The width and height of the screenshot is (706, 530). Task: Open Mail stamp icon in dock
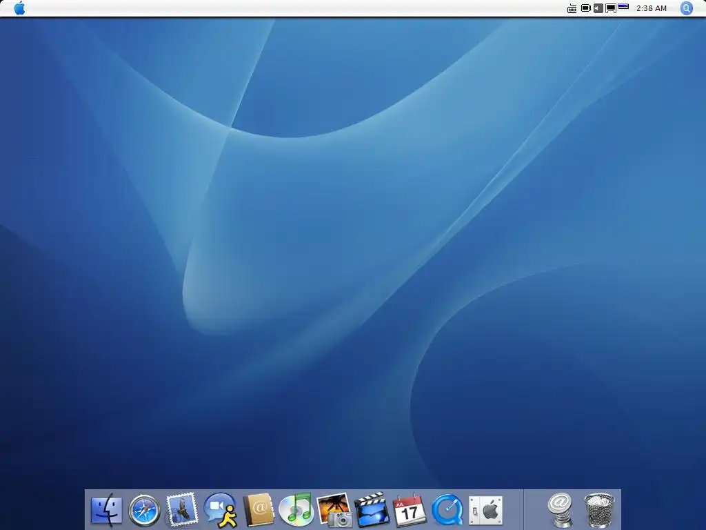[x=182, y=510]
